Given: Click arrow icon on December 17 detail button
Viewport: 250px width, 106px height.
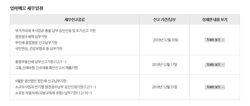Looking at the screenshot, I should click(222, 65).
